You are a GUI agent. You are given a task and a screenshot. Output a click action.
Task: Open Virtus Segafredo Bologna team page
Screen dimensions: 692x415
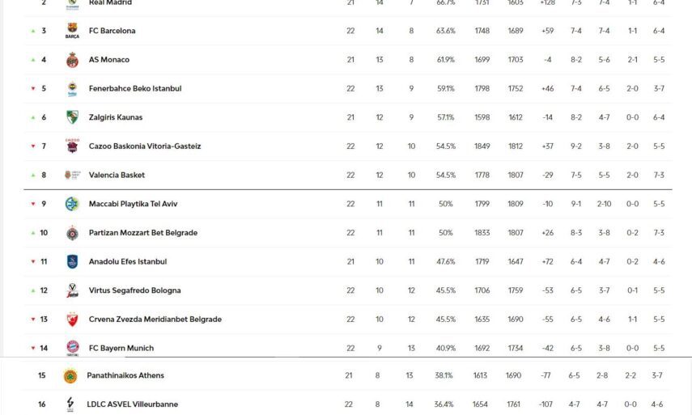pos(134,290)
